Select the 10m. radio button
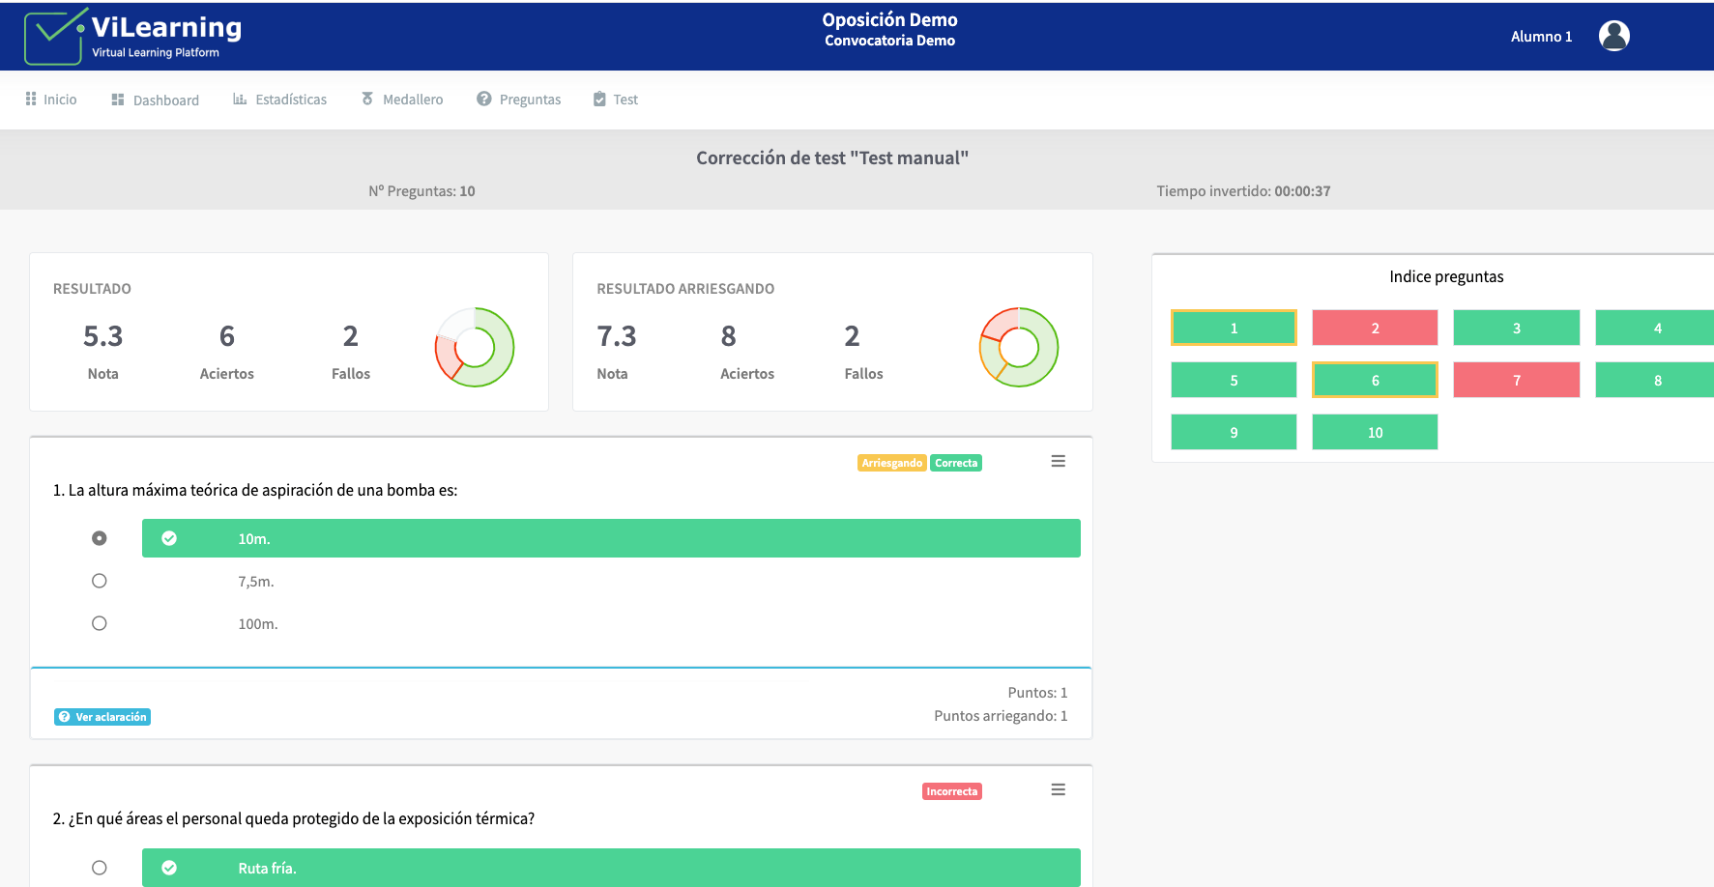Screen dimensions: 1714x887 coord(100,538)
